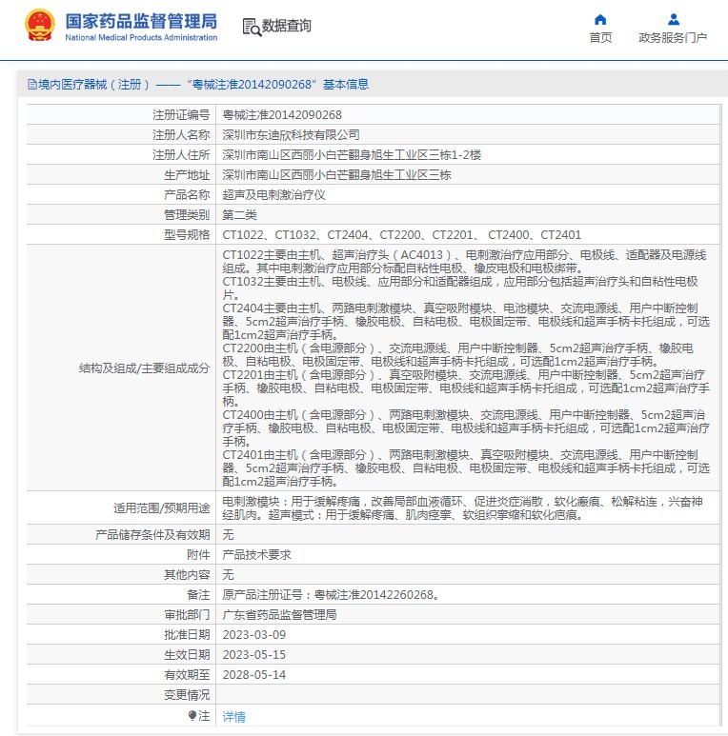Open the 首页 home link
The width and height of the screenshot is (728, 736).
pyautogui.click(x=600, y=37)
